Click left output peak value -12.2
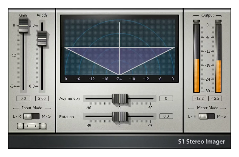239x157 pixels. point(199,99)
